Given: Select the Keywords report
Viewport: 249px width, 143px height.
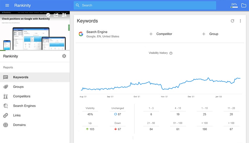Looking at the screenshot, I should tap(35, 77).
